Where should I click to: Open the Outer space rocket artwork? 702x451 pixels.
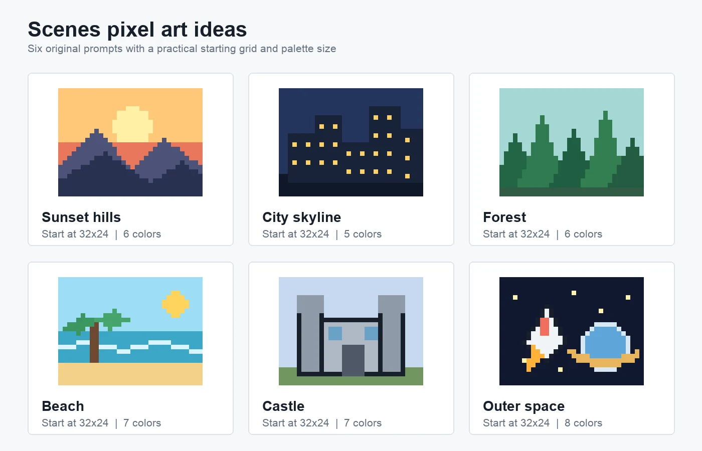click(572, 331)
